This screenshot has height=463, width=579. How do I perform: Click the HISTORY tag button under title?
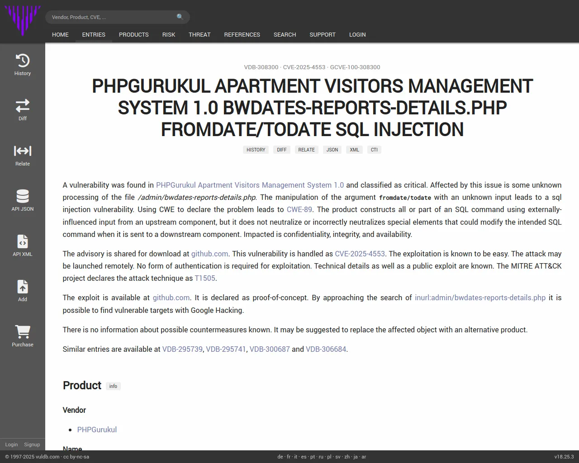[x=256, y=150]
